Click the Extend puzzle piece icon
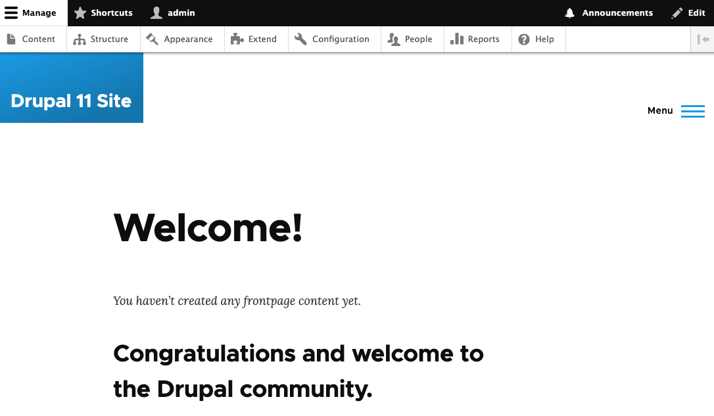Image resolution: width=714 pixels, height=416 pixels. pyautogui.click(x=237, y=39)
